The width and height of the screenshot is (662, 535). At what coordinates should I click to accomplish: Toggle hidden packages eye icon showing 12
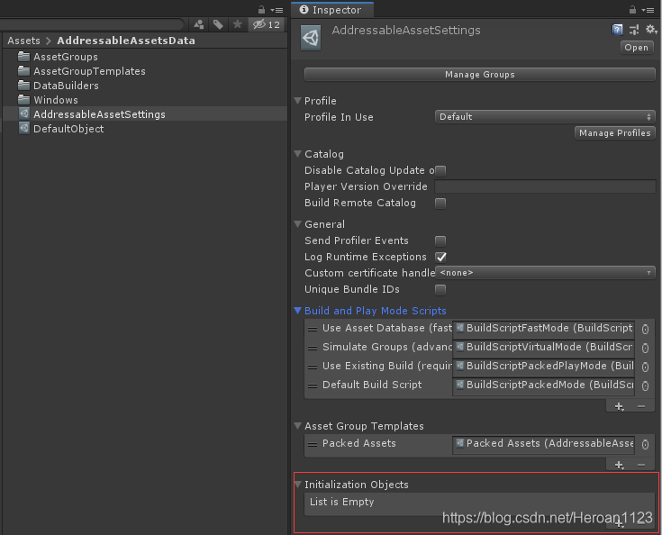click(267, 24)
